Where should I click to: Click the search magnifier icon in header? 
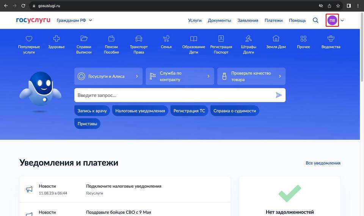[x=315, y=20]
